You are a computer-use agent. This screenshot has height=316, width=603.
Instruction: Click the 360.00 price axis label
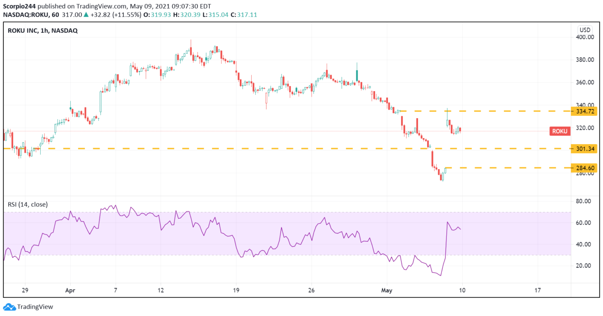(x=584, y=83)
